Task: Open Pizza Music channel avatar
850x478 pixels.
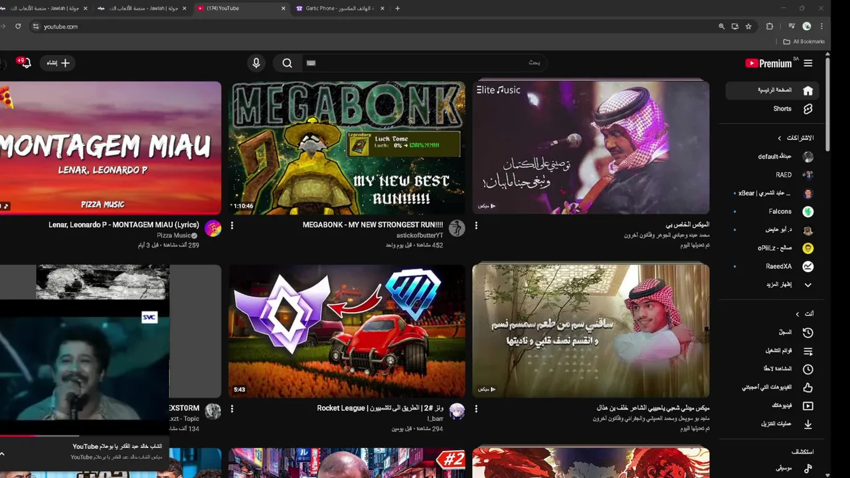Action: (x=213, y=228)
